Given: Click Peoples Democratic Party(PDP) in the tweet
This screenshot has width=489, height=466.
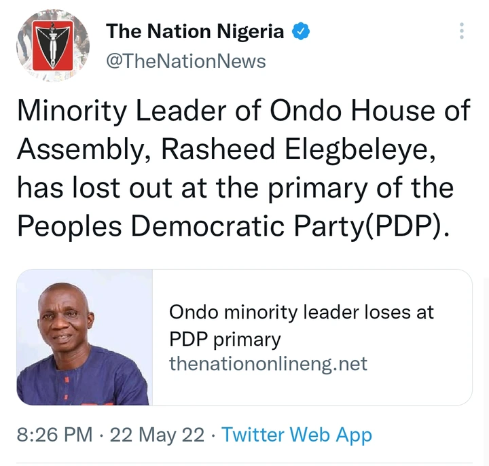Looking at the screenshot, I should tap(231, 226).
